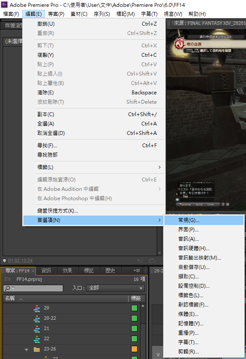The height and width of the screenshot is (359, 246).
Task: Open the 字幕(T) menu
Action: pos(149,14)
